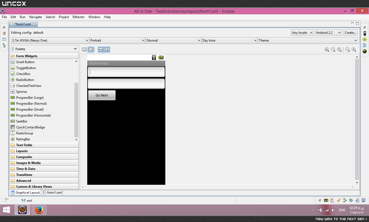Click the restore icon in bottom trim
Viewport: 369px width, 222px height.
point(320,200)
